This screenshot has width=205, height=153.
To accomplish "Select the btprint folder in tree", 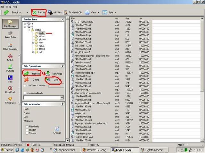I will (42, 49).
